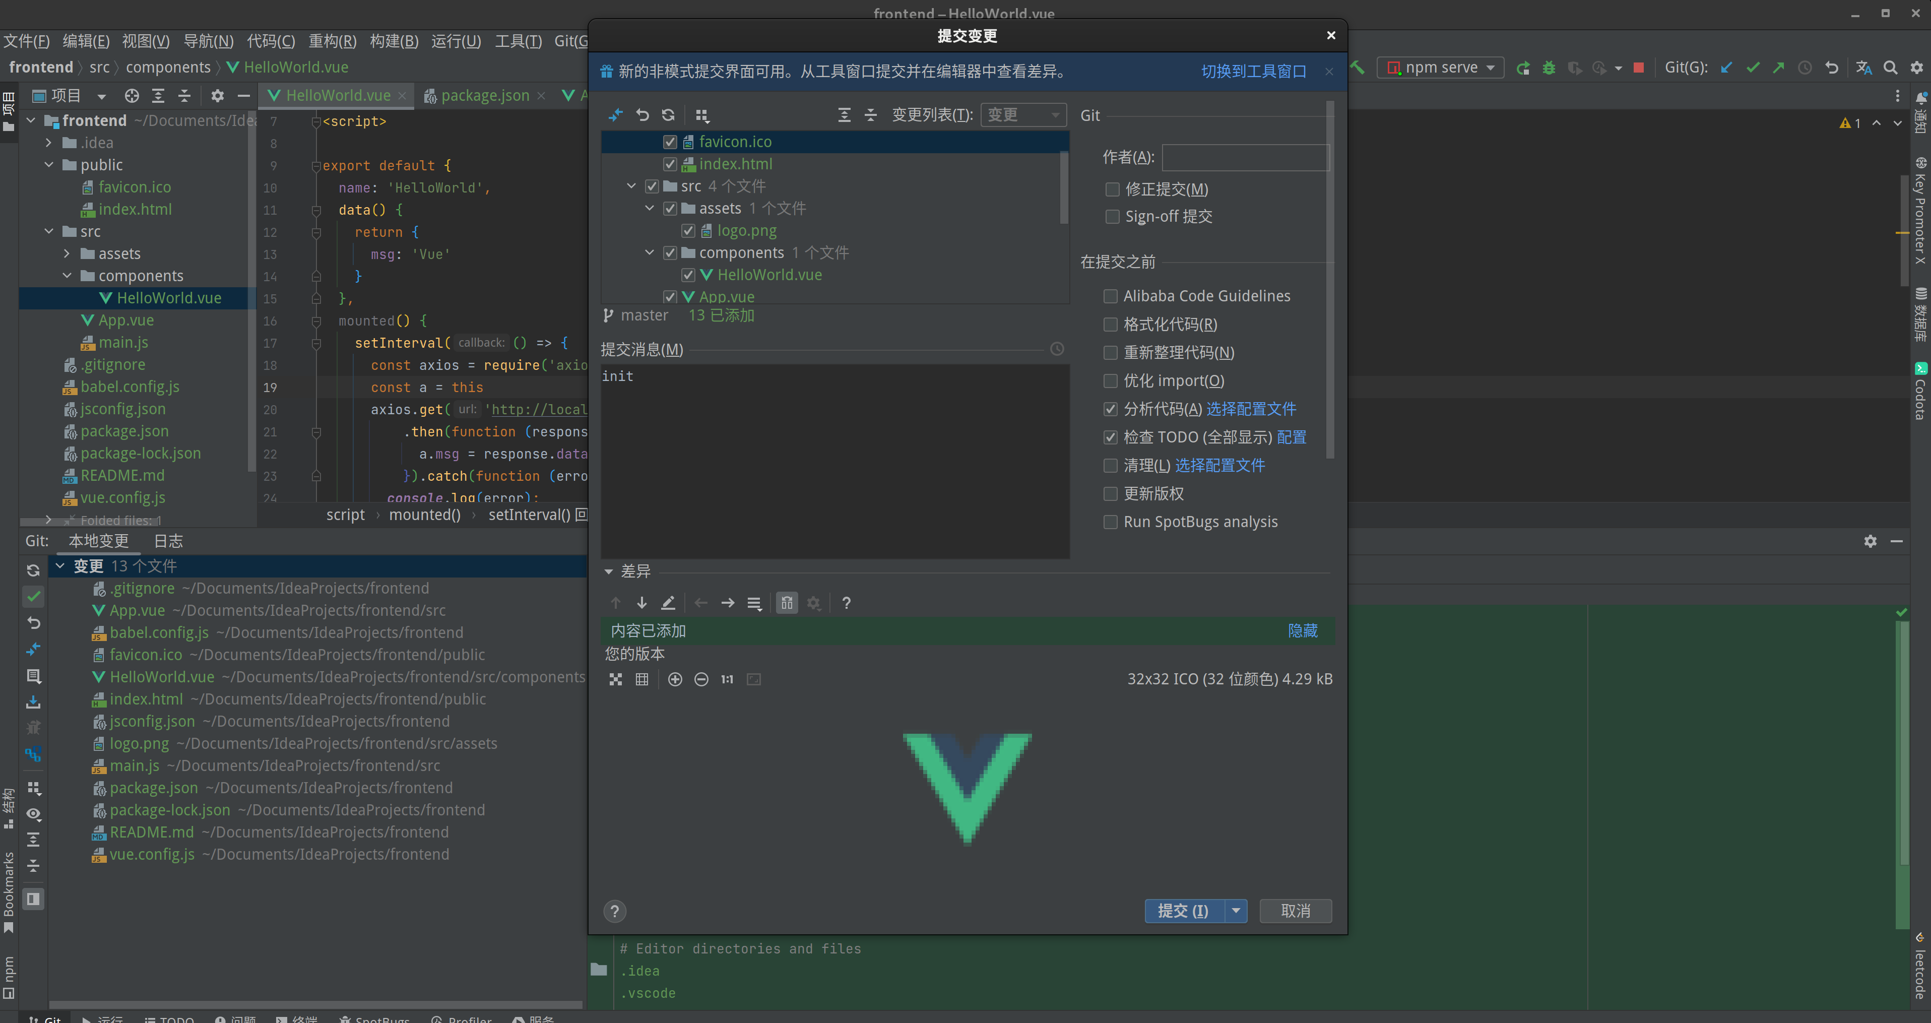
Task: Collapse the 差异 diff section
Action: (609, 572)
